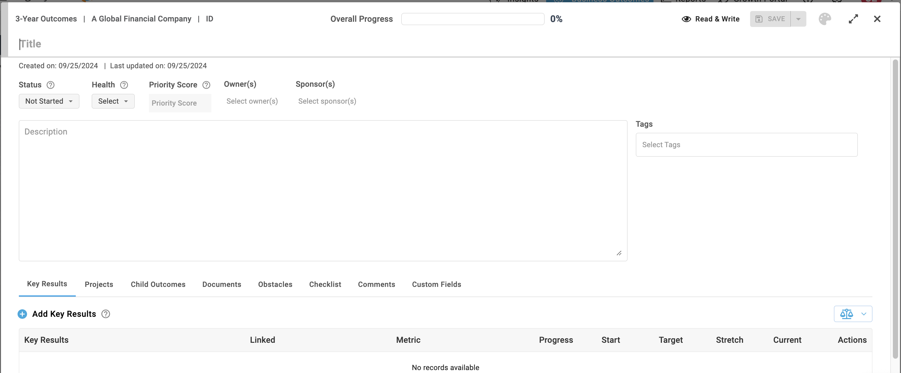Screen dimensions: 901x373
Task: Click the Status help question-mark icon
Action: [x=51, y=85]
